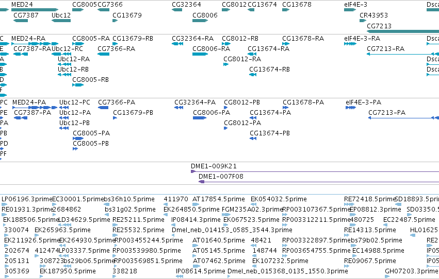Select the CG7366 gene feature
Viewport: 439px width, 279px height.
(103, 10)
